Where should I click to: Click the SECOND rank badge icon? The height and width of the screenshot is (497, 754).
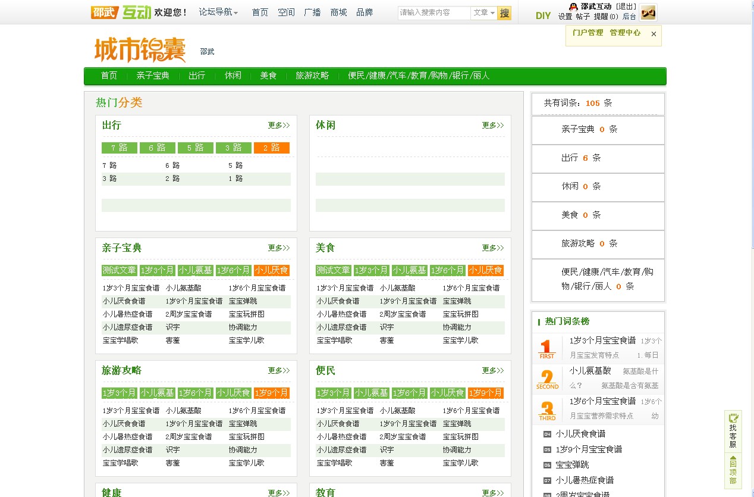coord(547,380)
